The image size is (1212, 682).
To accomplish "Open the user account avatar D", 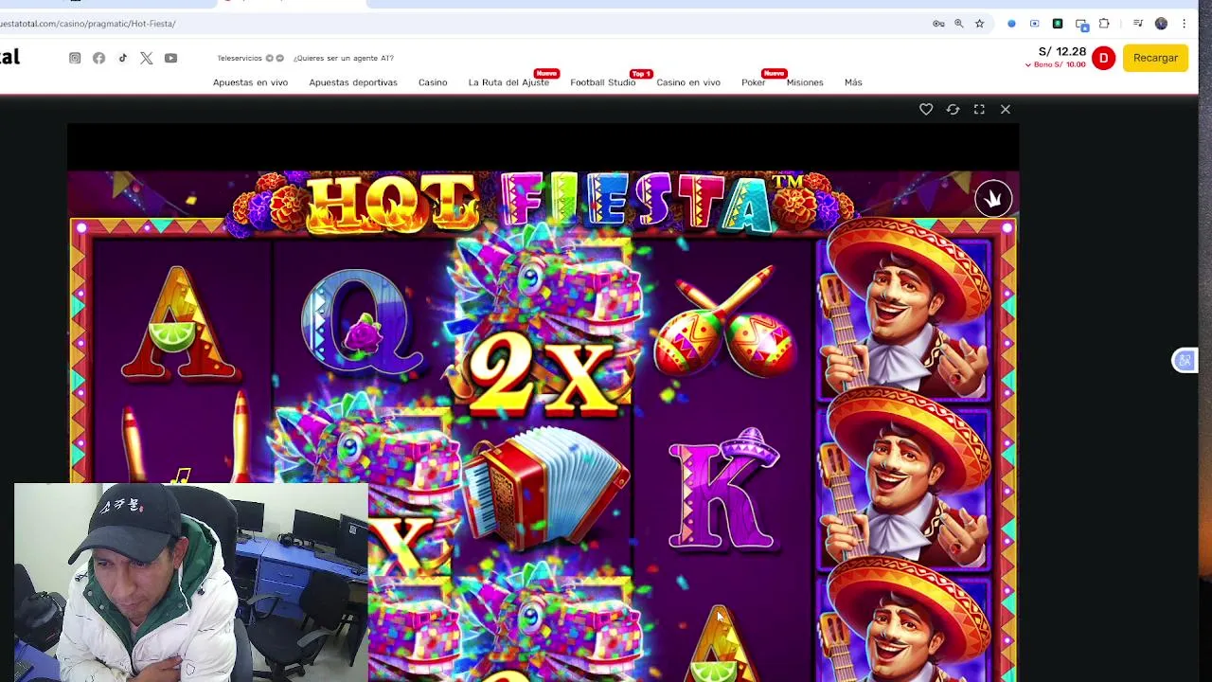I will point(1103,58).
